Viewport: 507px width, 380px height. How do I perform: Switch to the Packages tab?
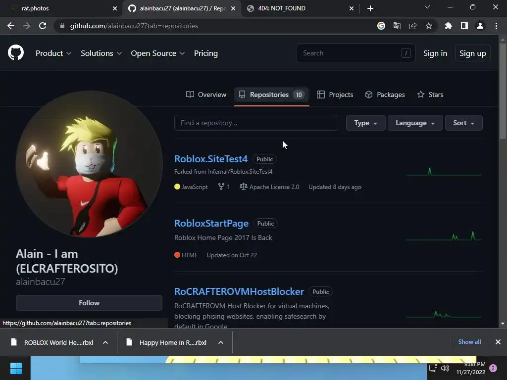tap(385, 95)
